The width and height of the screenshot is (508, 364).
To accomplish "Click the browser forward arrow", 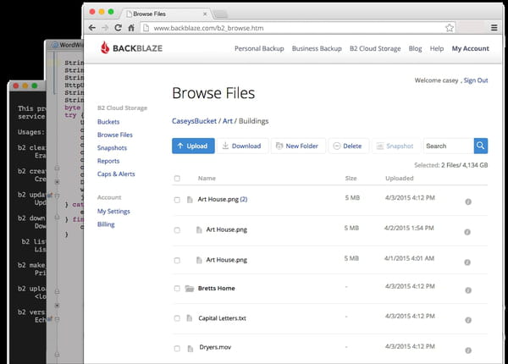I will pos(105,28).
